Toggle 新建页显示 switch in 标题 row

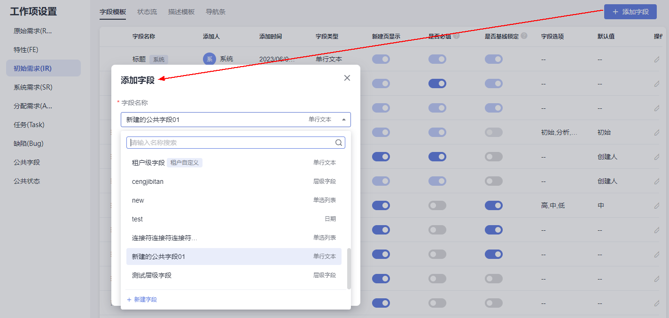[381, 59]
